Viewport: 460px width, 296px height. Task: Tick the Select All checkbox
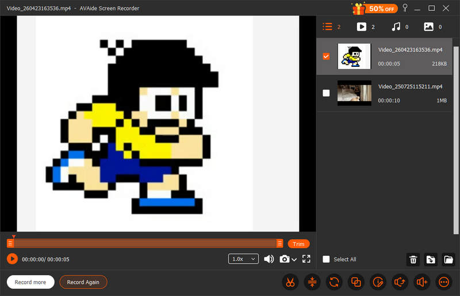326,259
